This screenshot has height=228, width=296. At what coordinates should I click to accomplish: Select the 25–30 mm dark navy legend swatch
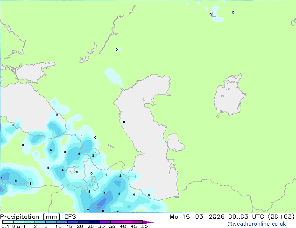pos(94,222)
